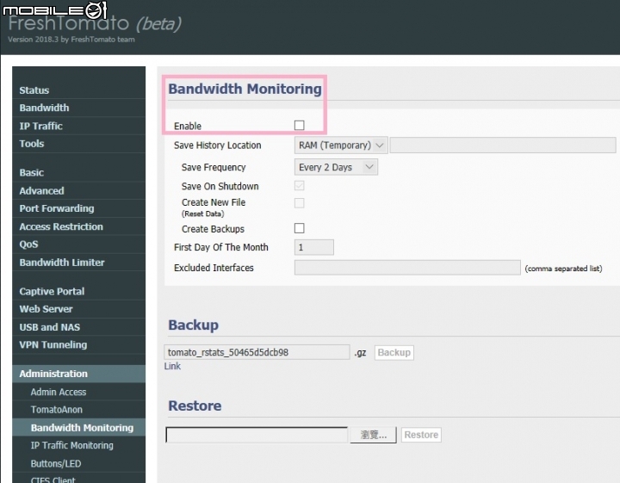Follow the Link under the Backup section
The width and height of the screenshot is (620, 483).
172,367
